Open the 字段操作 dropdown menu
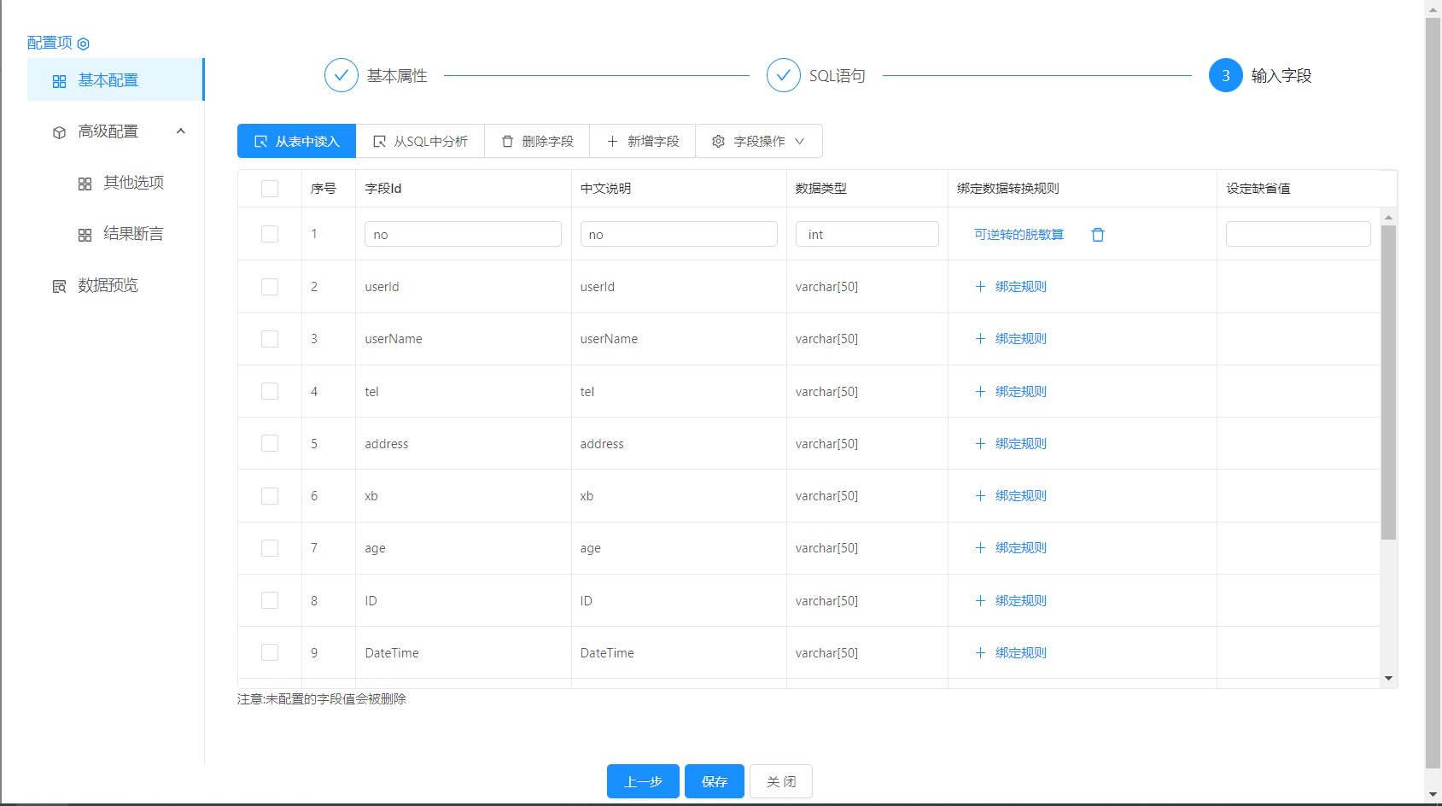 point(758,141)
